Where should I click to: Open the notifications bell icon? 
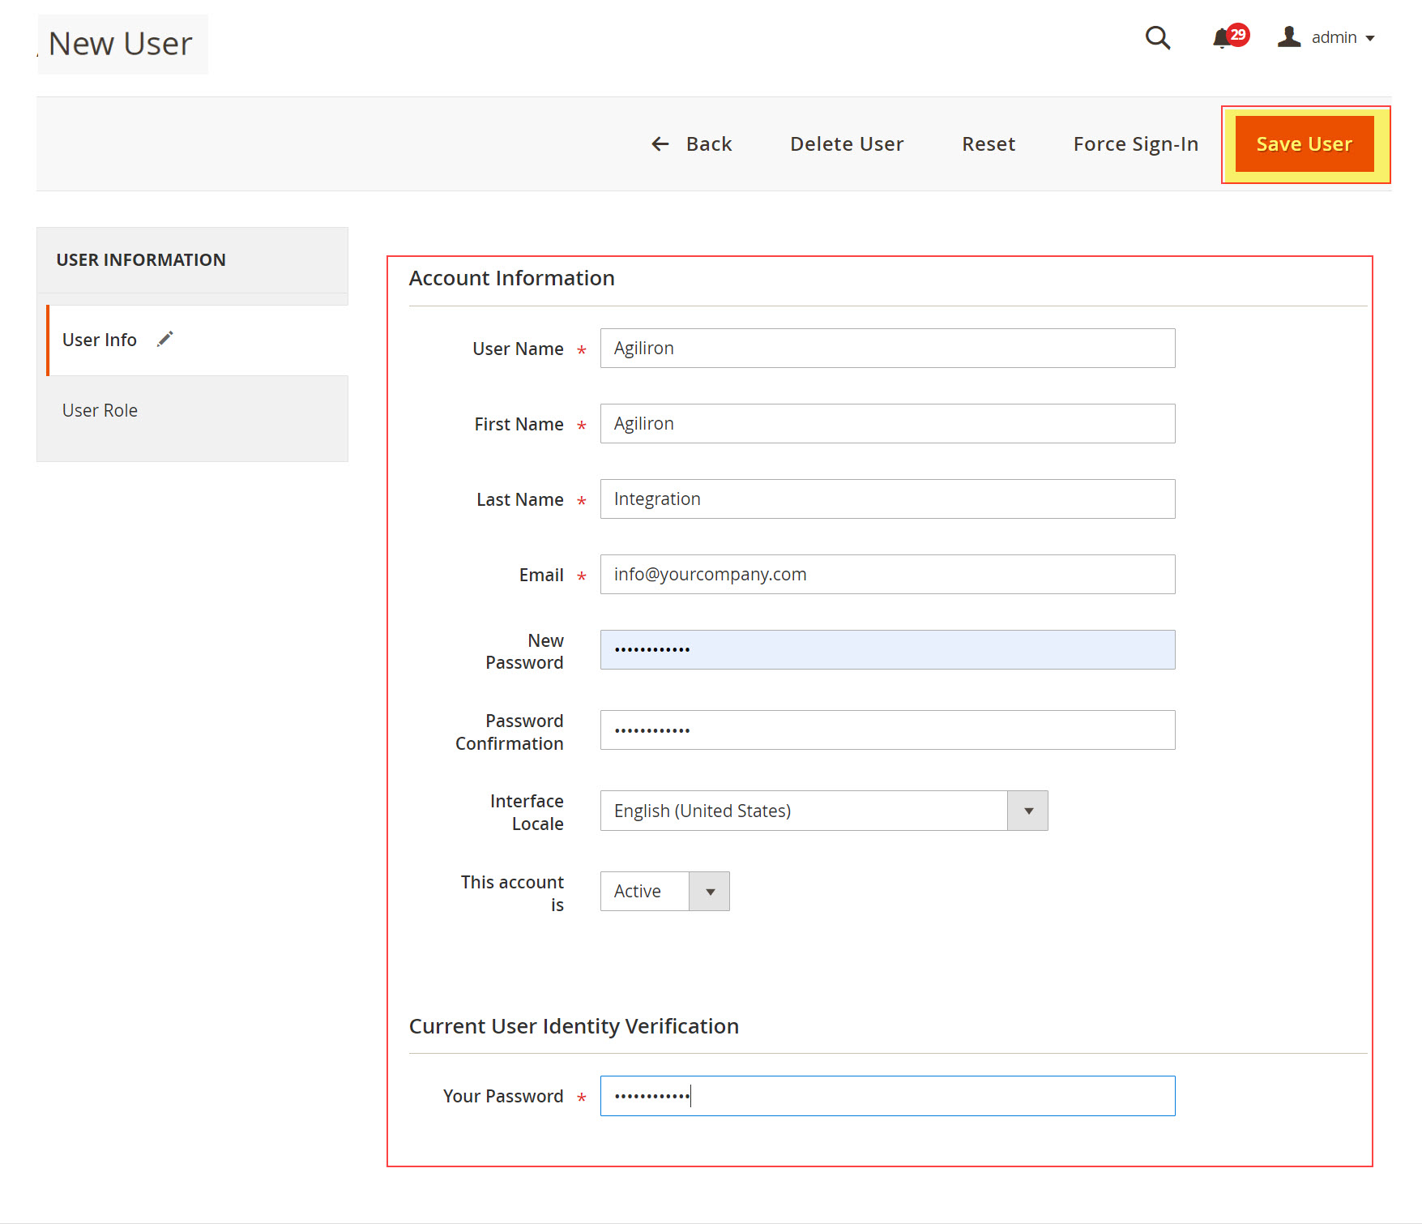[1222, 38]
